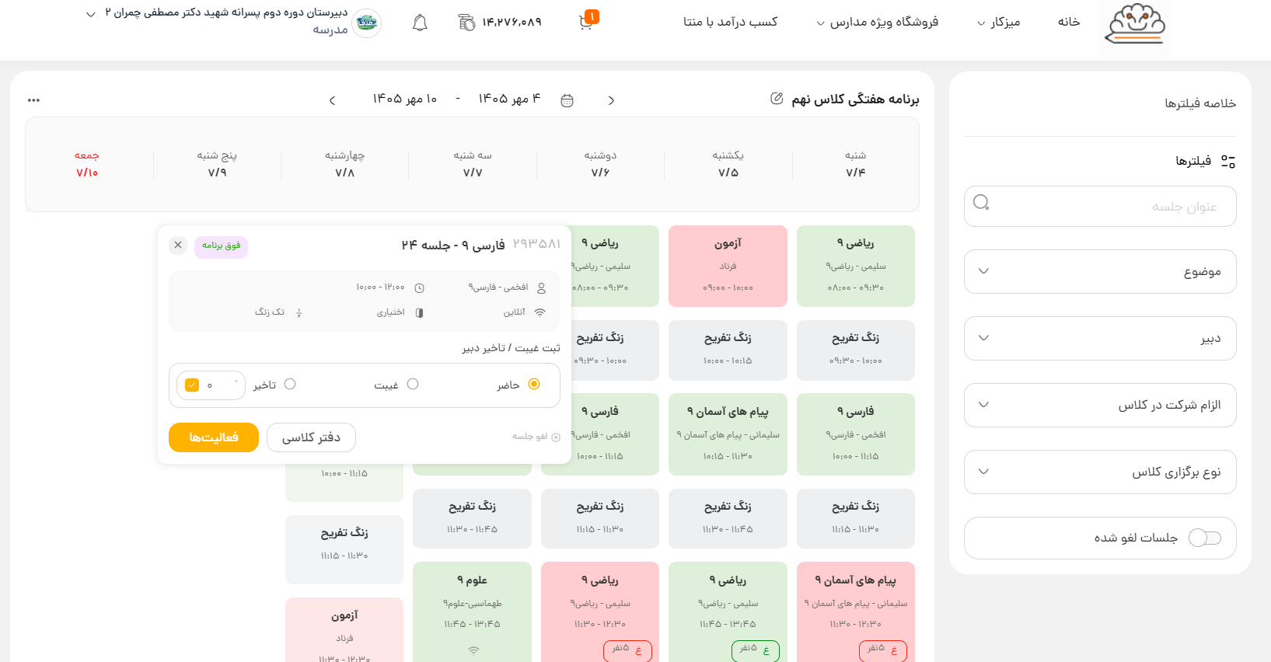Open the کسب درآمد با منتا menu item

[731, 22]
